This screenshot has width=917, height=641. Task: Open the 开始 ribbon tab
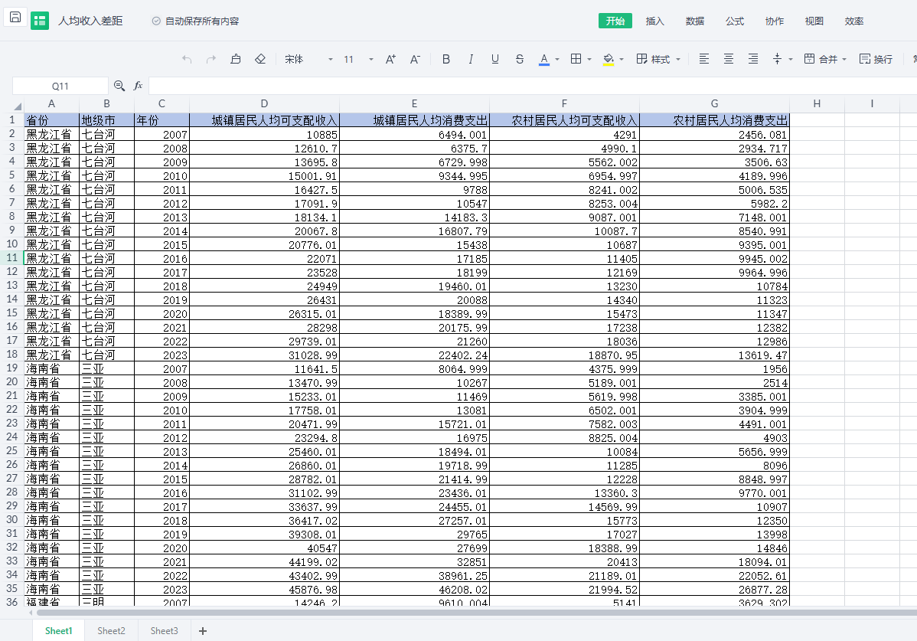pos(615,21)
